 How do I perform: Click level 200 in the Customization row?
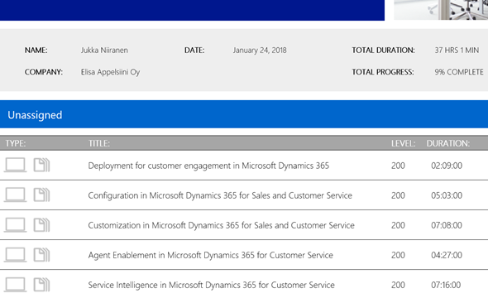click(x=398, y=225)
